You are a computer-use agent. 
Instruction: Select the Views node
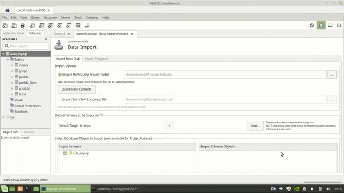pos(18,100)
